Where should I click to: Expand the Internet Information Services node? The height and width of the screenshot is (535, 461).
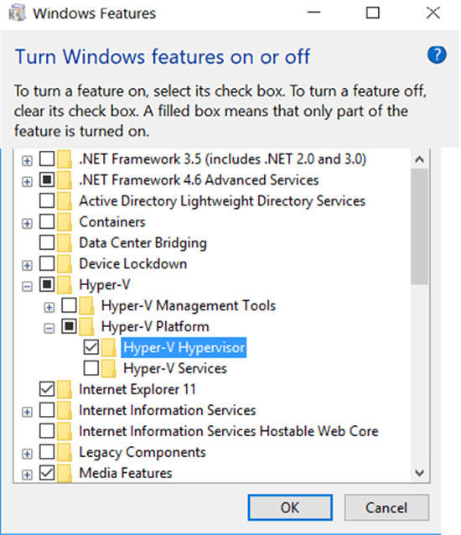pos(27,412)
